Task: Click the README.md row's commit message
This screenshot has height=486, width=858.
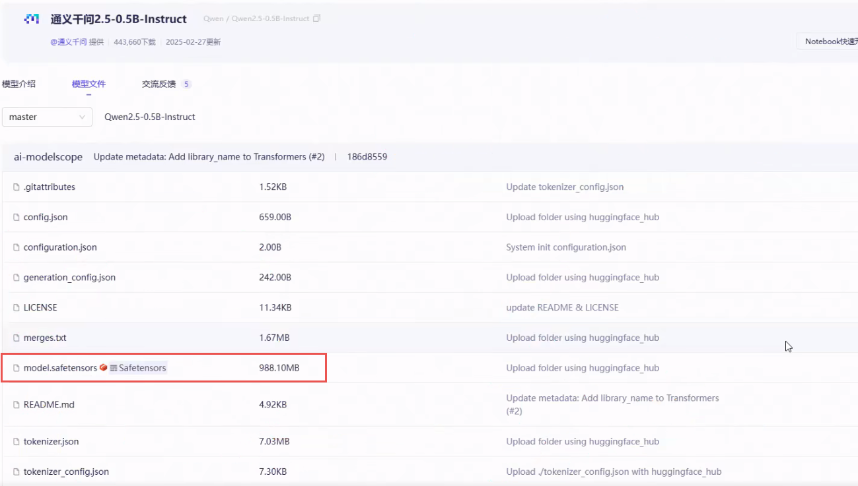Action: [x=612, y=405]
